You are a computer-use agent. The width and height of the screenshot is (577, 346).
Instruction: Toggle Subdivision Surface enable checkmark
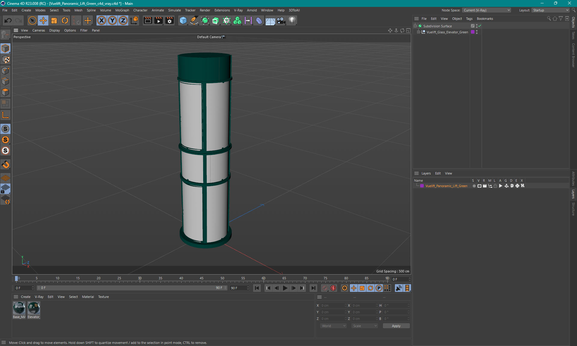pos(480,26)
